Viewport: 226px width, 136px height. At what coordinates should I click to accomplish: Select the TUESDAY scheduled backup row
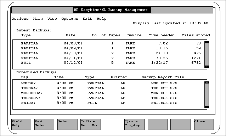[99, 88]
